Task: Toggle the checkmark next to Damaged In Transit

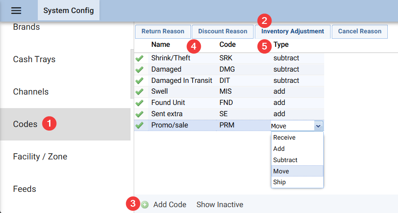Action: [x=140, y=81]
